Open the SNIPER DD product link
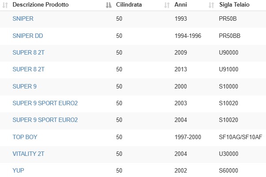Viewport: 266px width, 177px height. 28,36
